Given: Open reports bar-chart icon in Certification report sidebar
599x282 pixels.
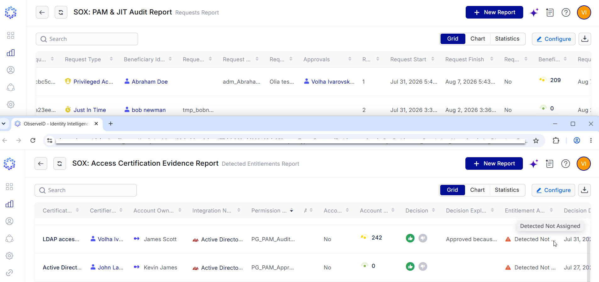Looking at the screenshot, I should (9, 204).
